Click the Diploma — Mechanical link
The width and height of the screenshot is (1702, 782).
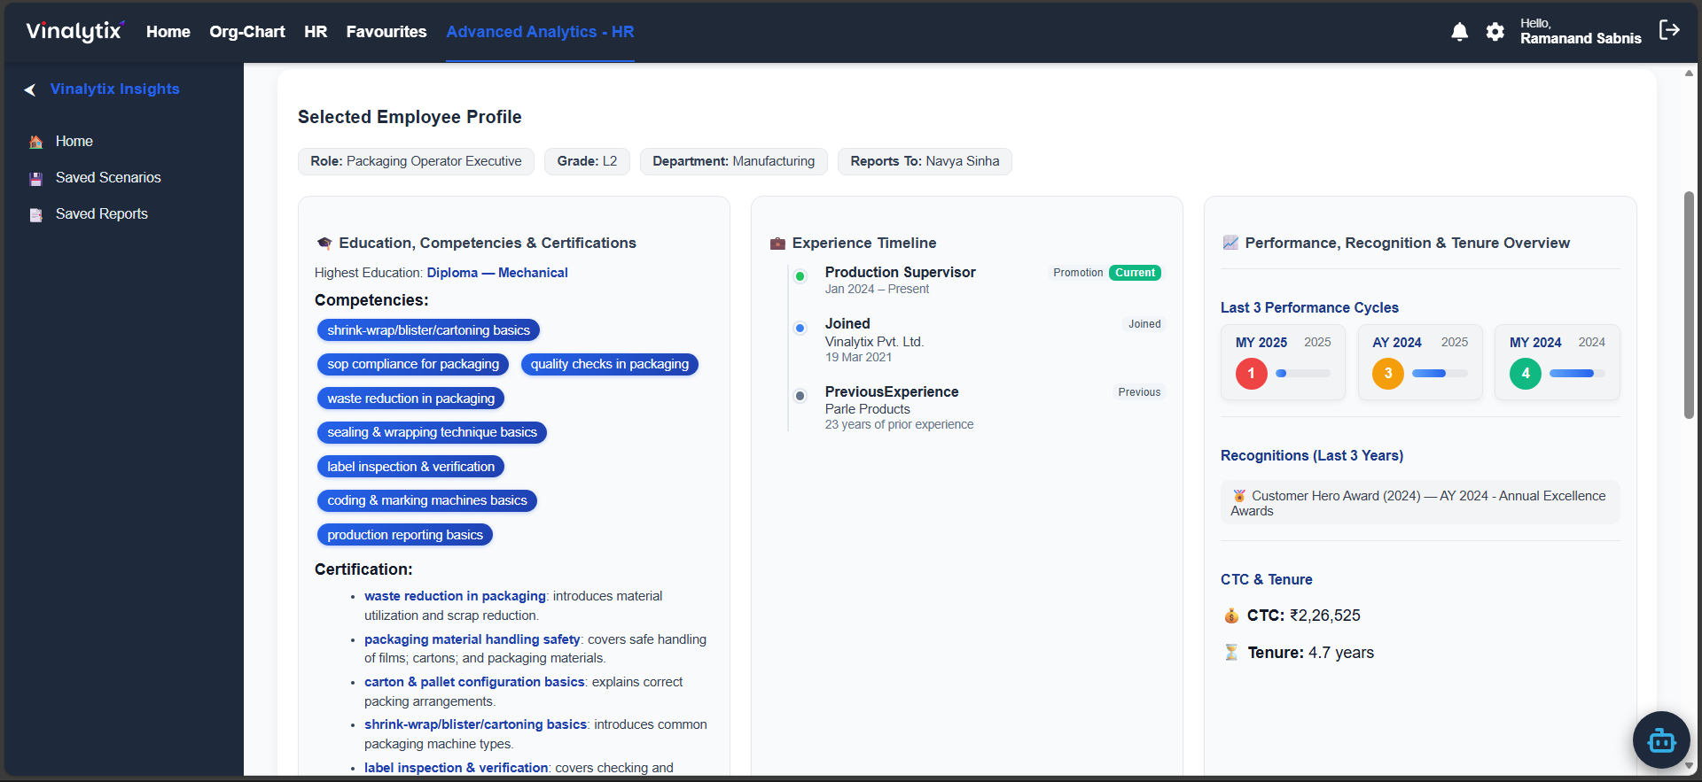coord(497,273)
